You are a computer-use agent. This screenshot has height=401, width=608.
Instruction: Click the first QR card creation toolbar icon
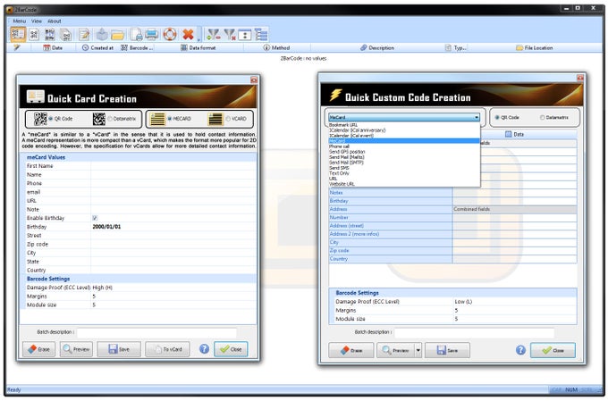(18, 35)
